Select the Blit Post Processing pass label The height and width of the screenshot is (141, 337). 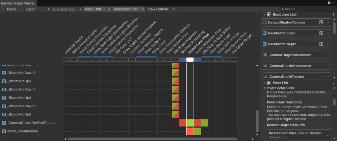pyautogui.click(x=193, y=42)
